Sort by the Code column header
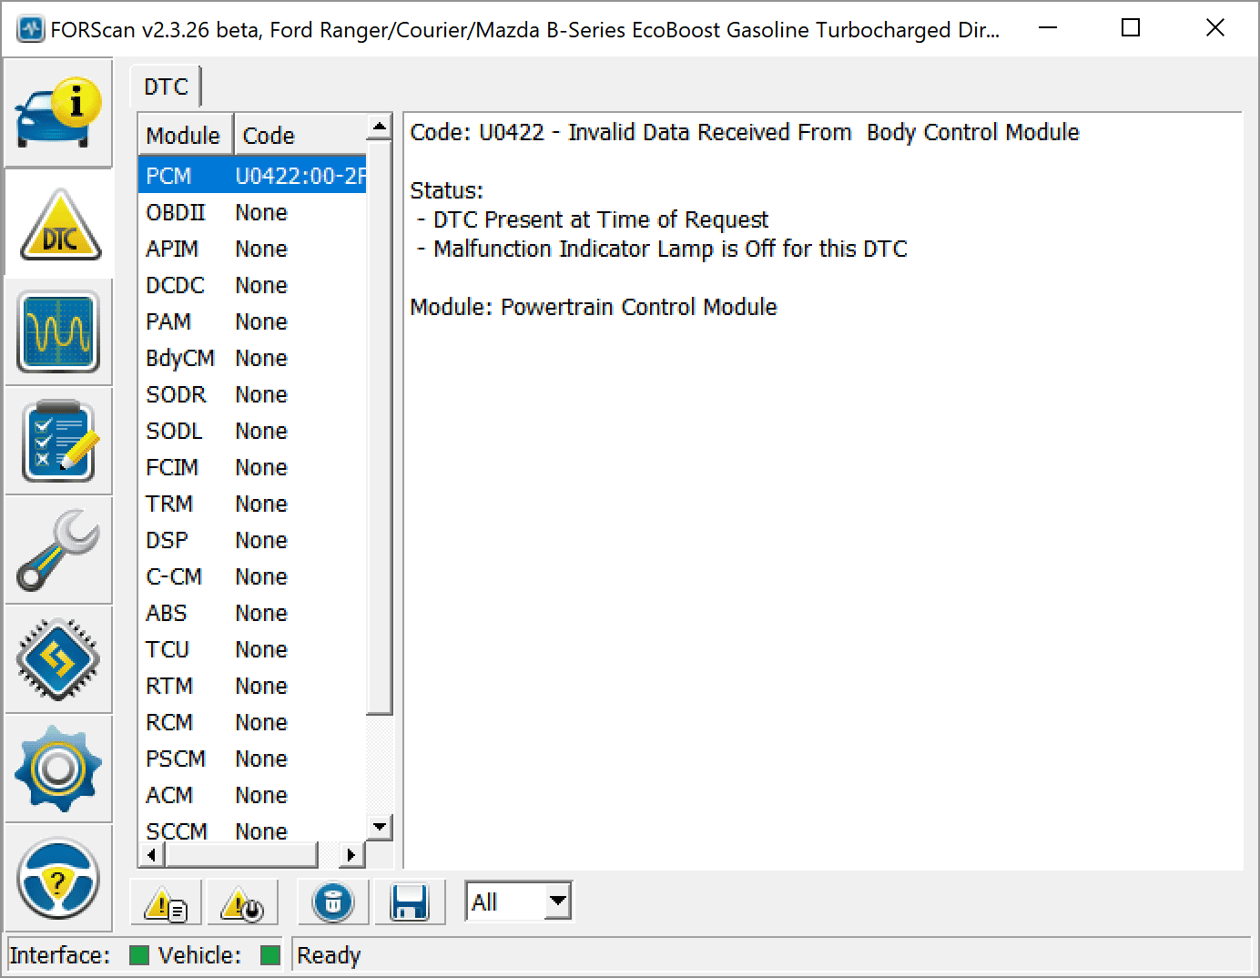Image resolution: width=1260 pixels, height=978 pixels. 300,136
